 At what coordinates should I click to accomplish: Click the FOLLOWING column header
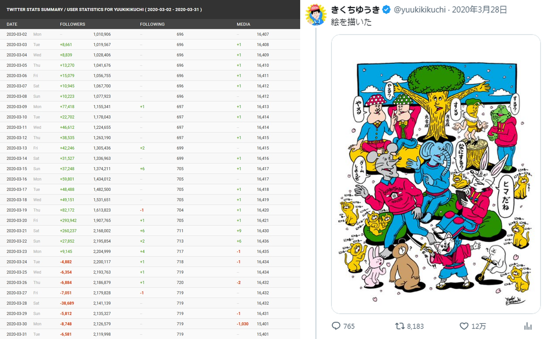coord(152,24)
